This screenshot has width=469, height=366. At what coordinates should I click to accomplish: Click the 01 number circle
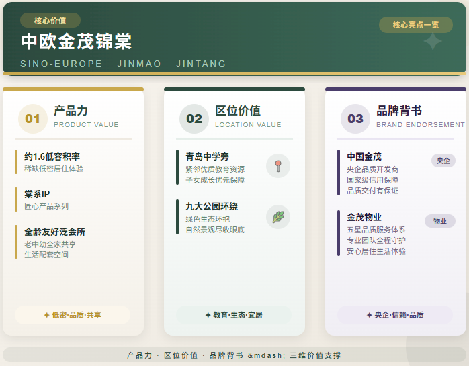pos(33,119)
